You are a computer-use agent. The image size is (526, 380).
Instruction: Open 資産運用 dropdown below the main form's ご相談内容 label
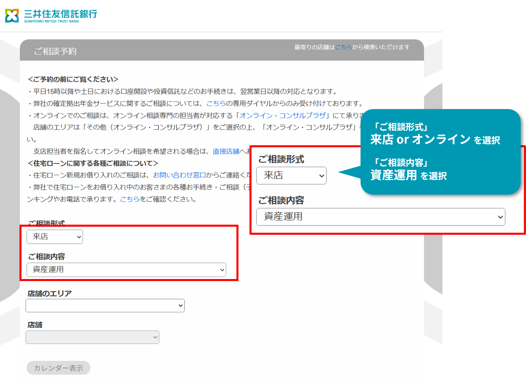point(126,270)
